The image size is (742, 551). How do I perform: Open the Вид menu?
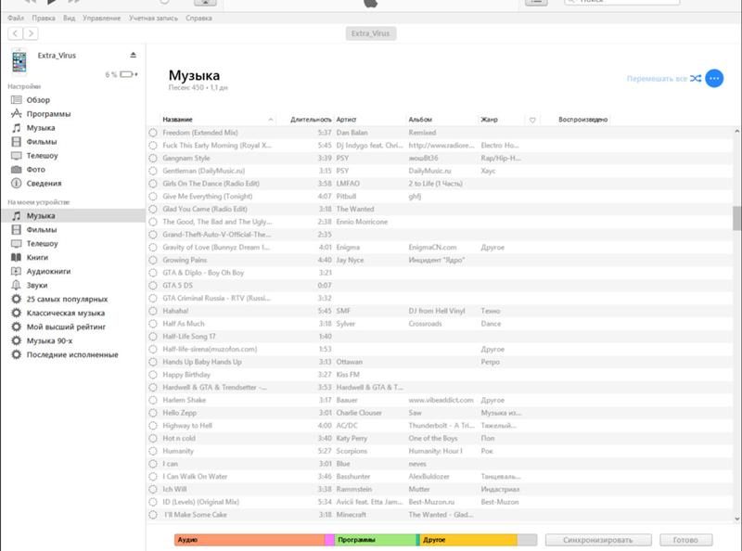point(69,18)
